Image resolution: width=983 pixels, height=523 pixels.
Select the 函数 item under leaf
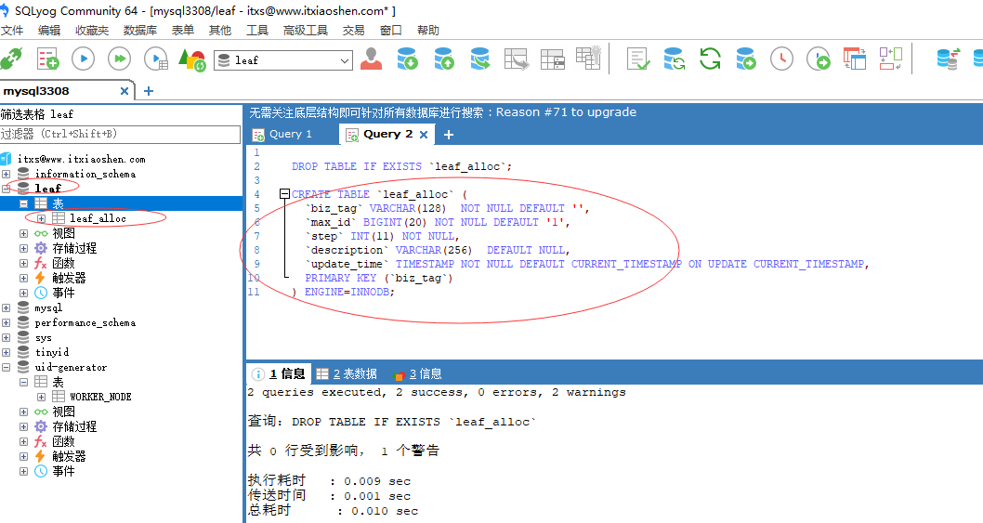(x=63, y=264)
